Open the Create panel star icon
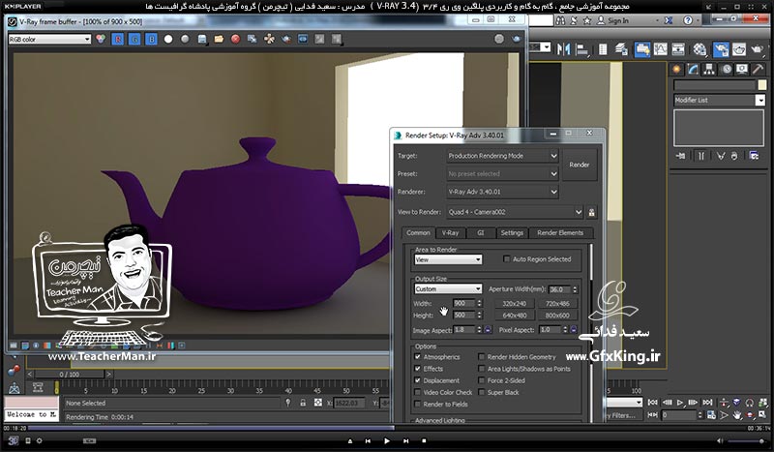774x452 pixels. point(676,69)
